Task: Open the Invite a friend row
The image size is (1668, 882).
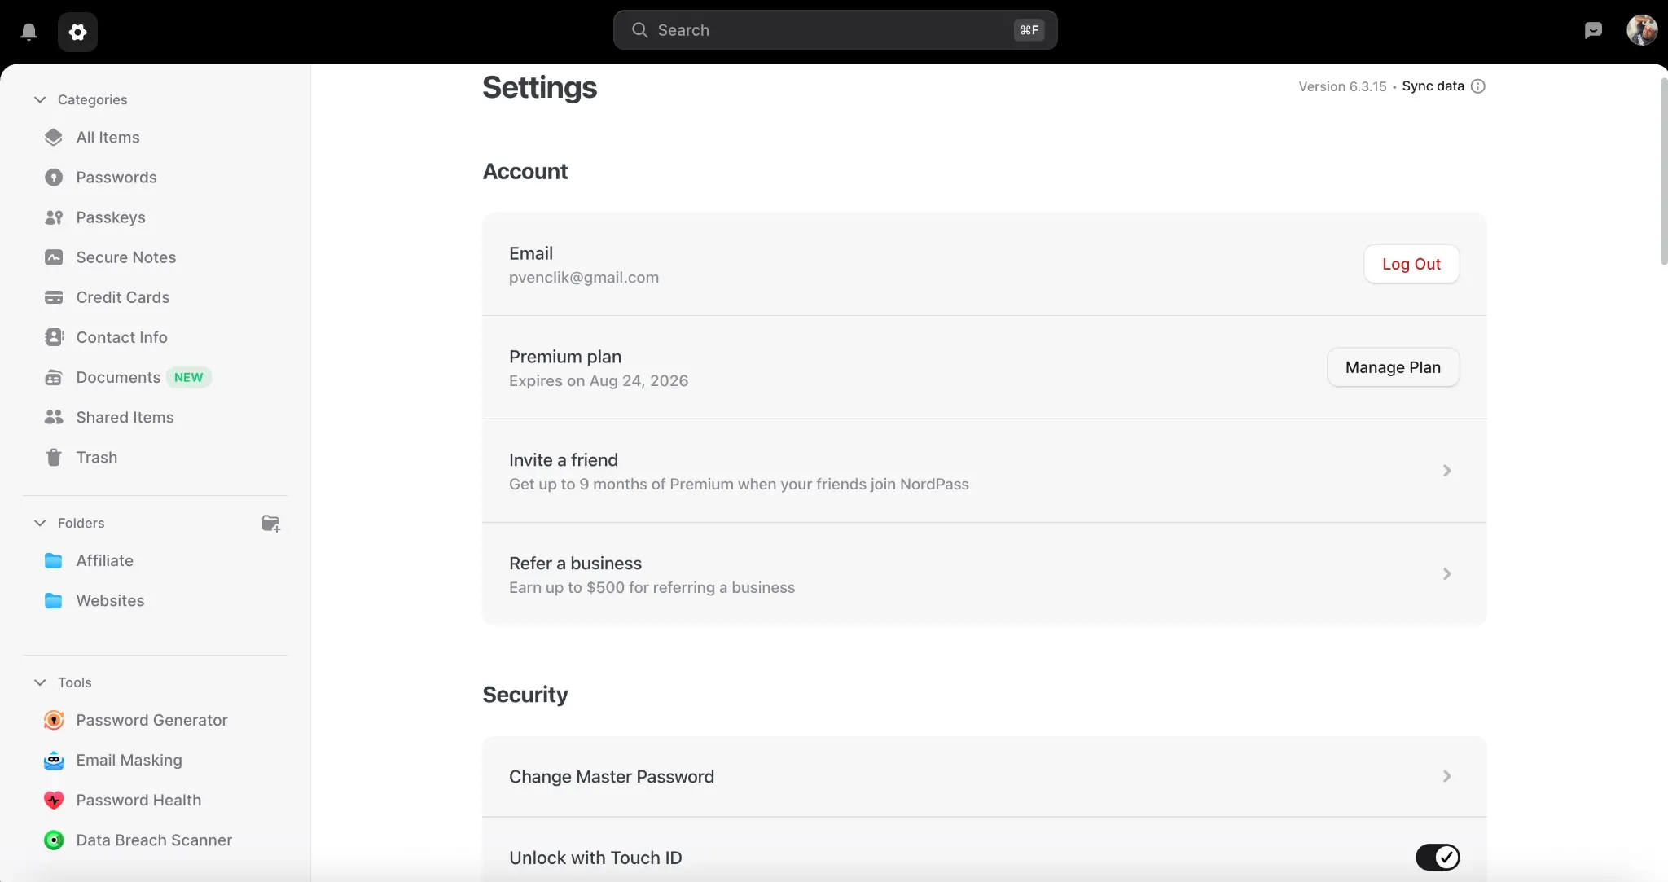Action: click(x=983, y=471)
